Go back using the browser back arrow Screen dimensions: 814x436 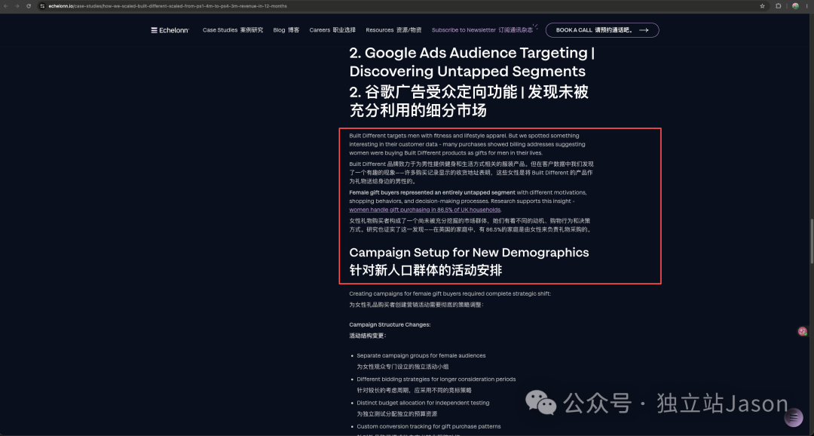(6, 6)
